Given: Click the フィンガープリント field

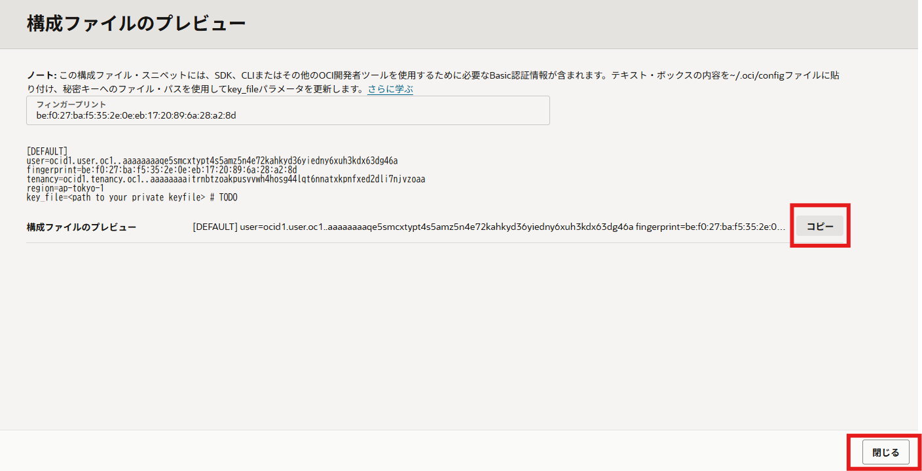Looking at the screenshot, I should [x=288, y=110].
